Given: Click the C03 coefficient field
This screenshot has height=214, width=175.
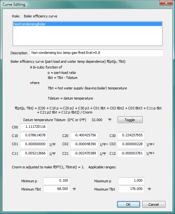Looking at the screenshot, I should pyautogui.click(x=131, y=144).
